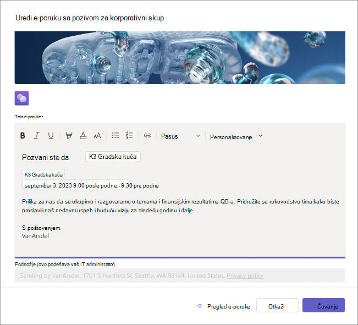Click the 'Podnožje' footer label

click(65, 265)
